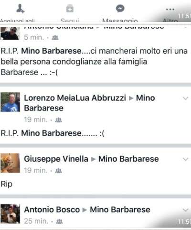This screenshot has width=191, height=230.
Task: Expand options chevron on Antonio Bosco post
Action: click(186, 210)
